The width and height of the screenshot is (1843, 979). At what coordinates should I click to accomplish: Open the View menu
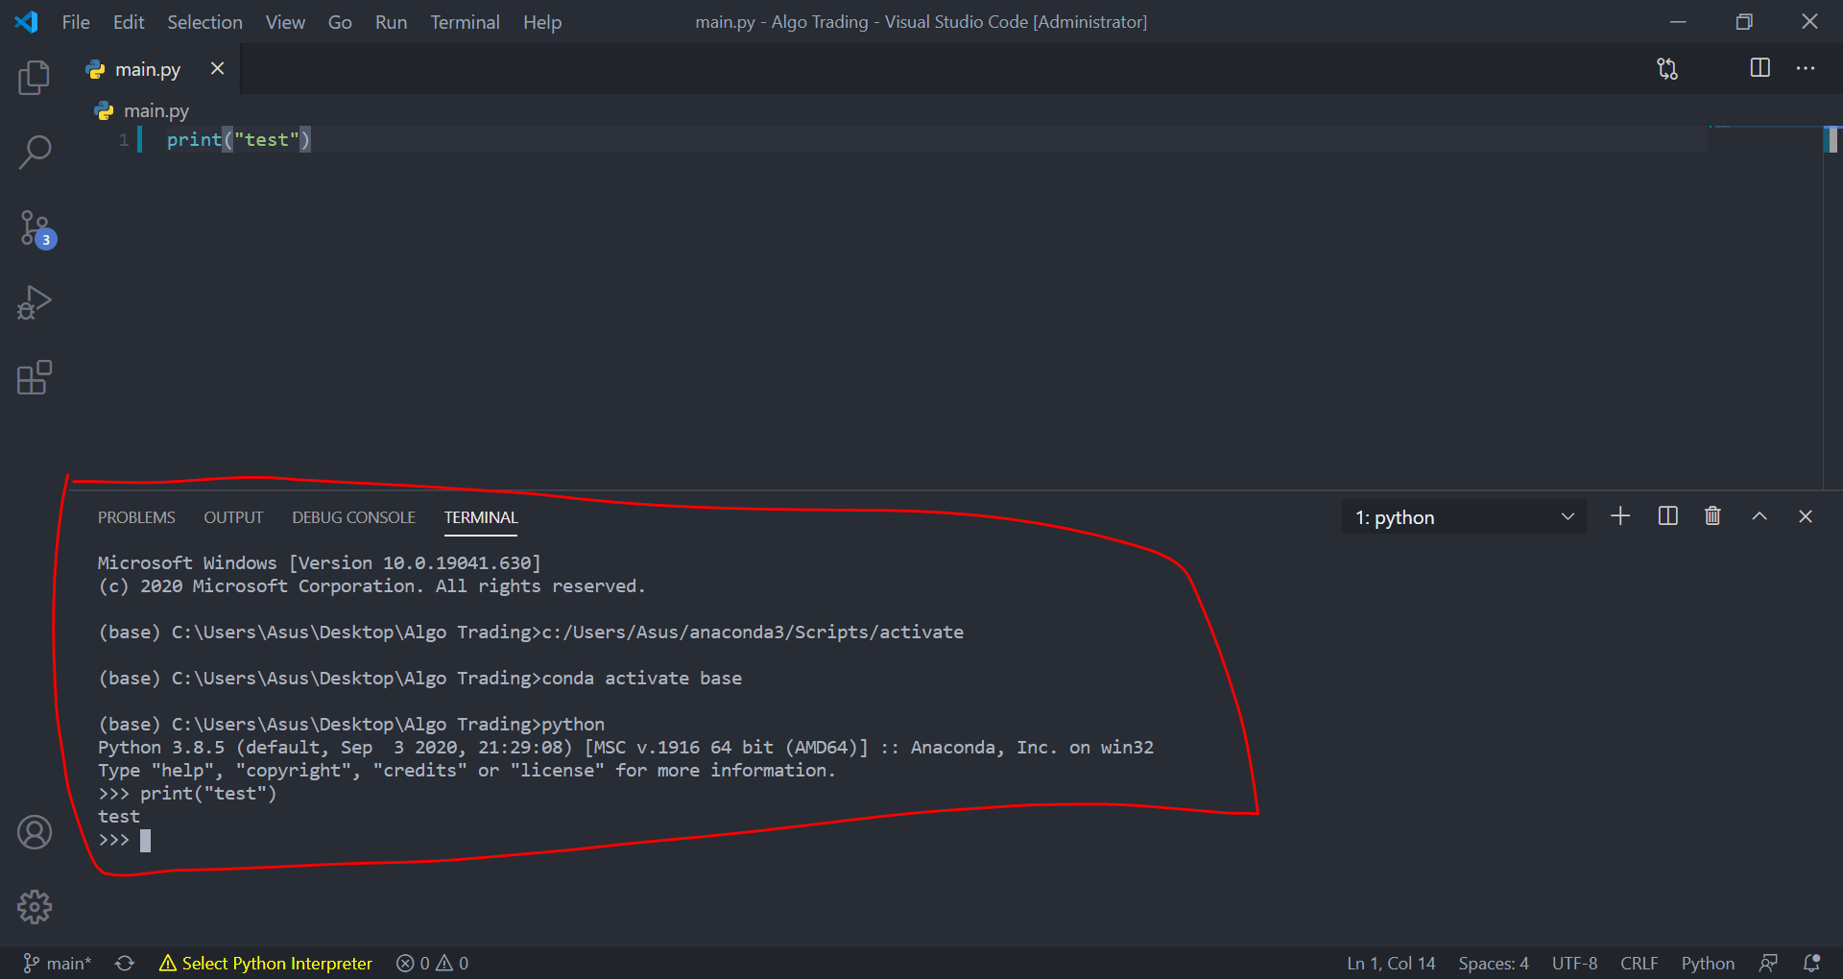[285, 21]
